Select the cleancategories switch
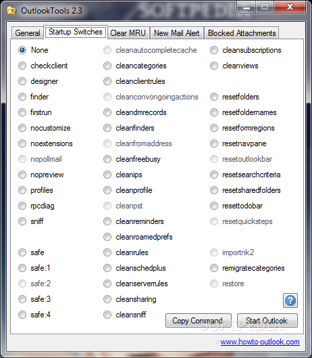The height and width of the screenshot is (358, 312). [x=107, y=66]
